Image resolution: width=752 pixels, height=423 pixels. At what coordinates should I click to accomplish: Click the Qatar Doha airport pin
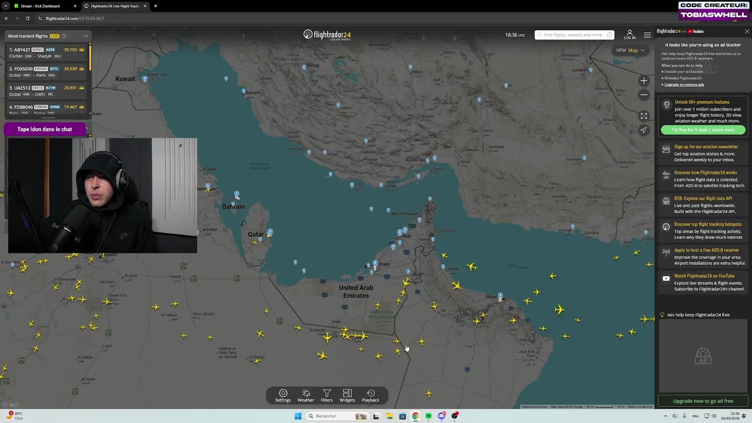click(x=270, y=232)
